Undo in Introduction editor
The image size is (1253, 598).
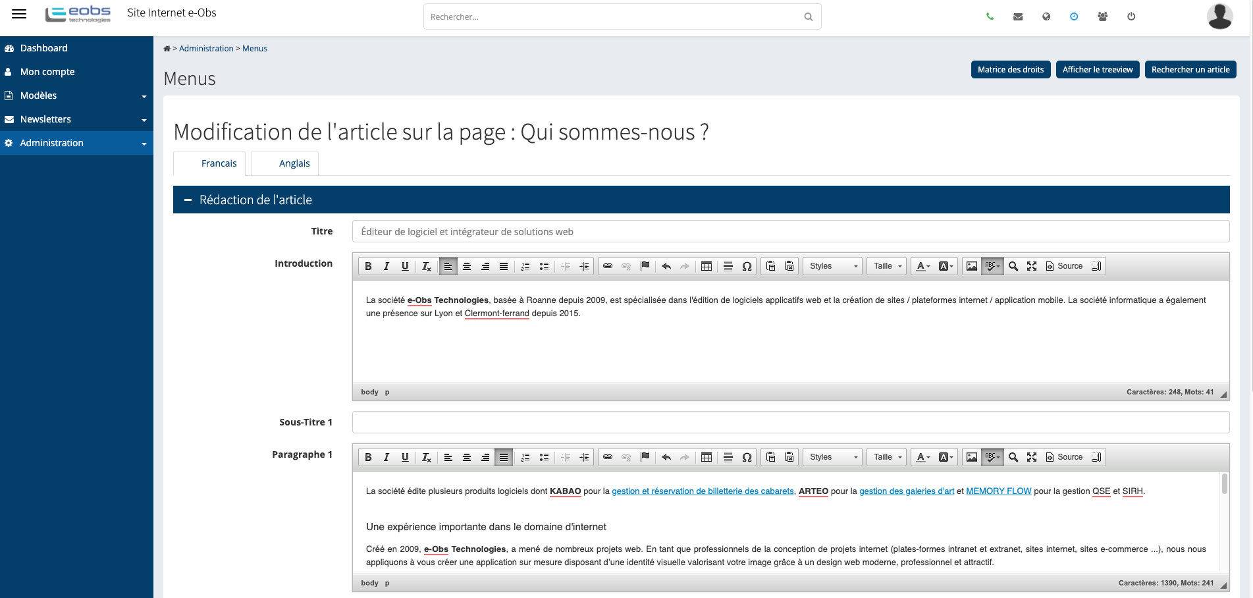[666, 266]
